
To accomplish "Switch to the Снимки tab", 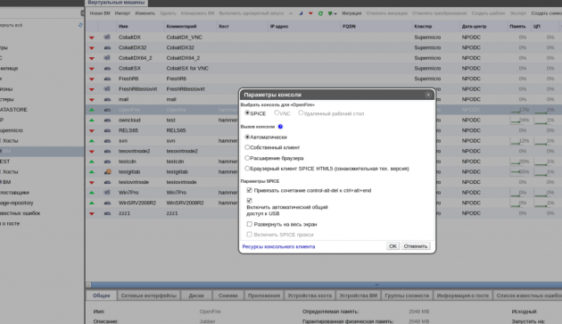I will pos(228,295).
